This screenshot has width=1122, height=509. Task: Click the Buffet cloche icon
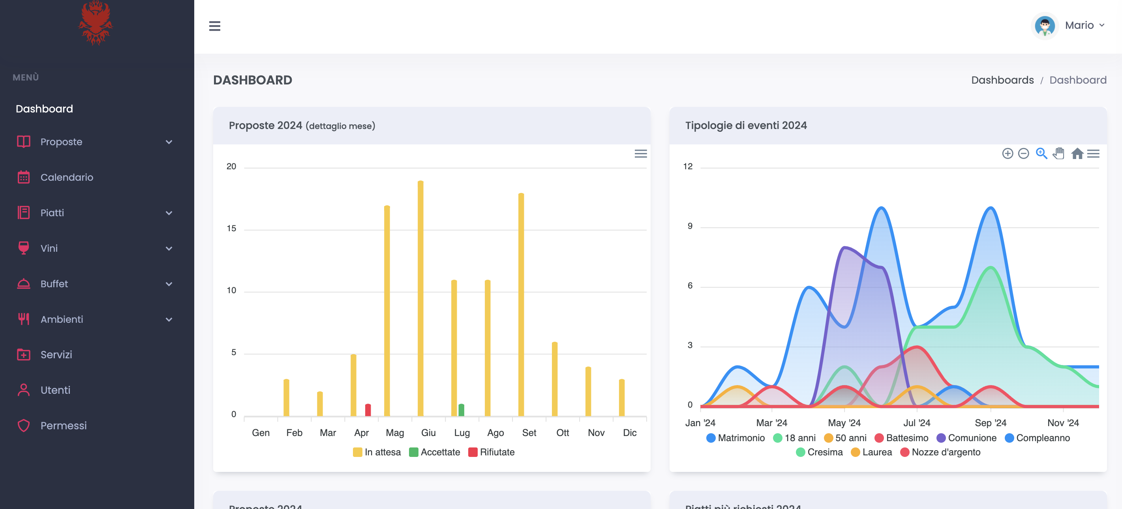pos(24,284)
